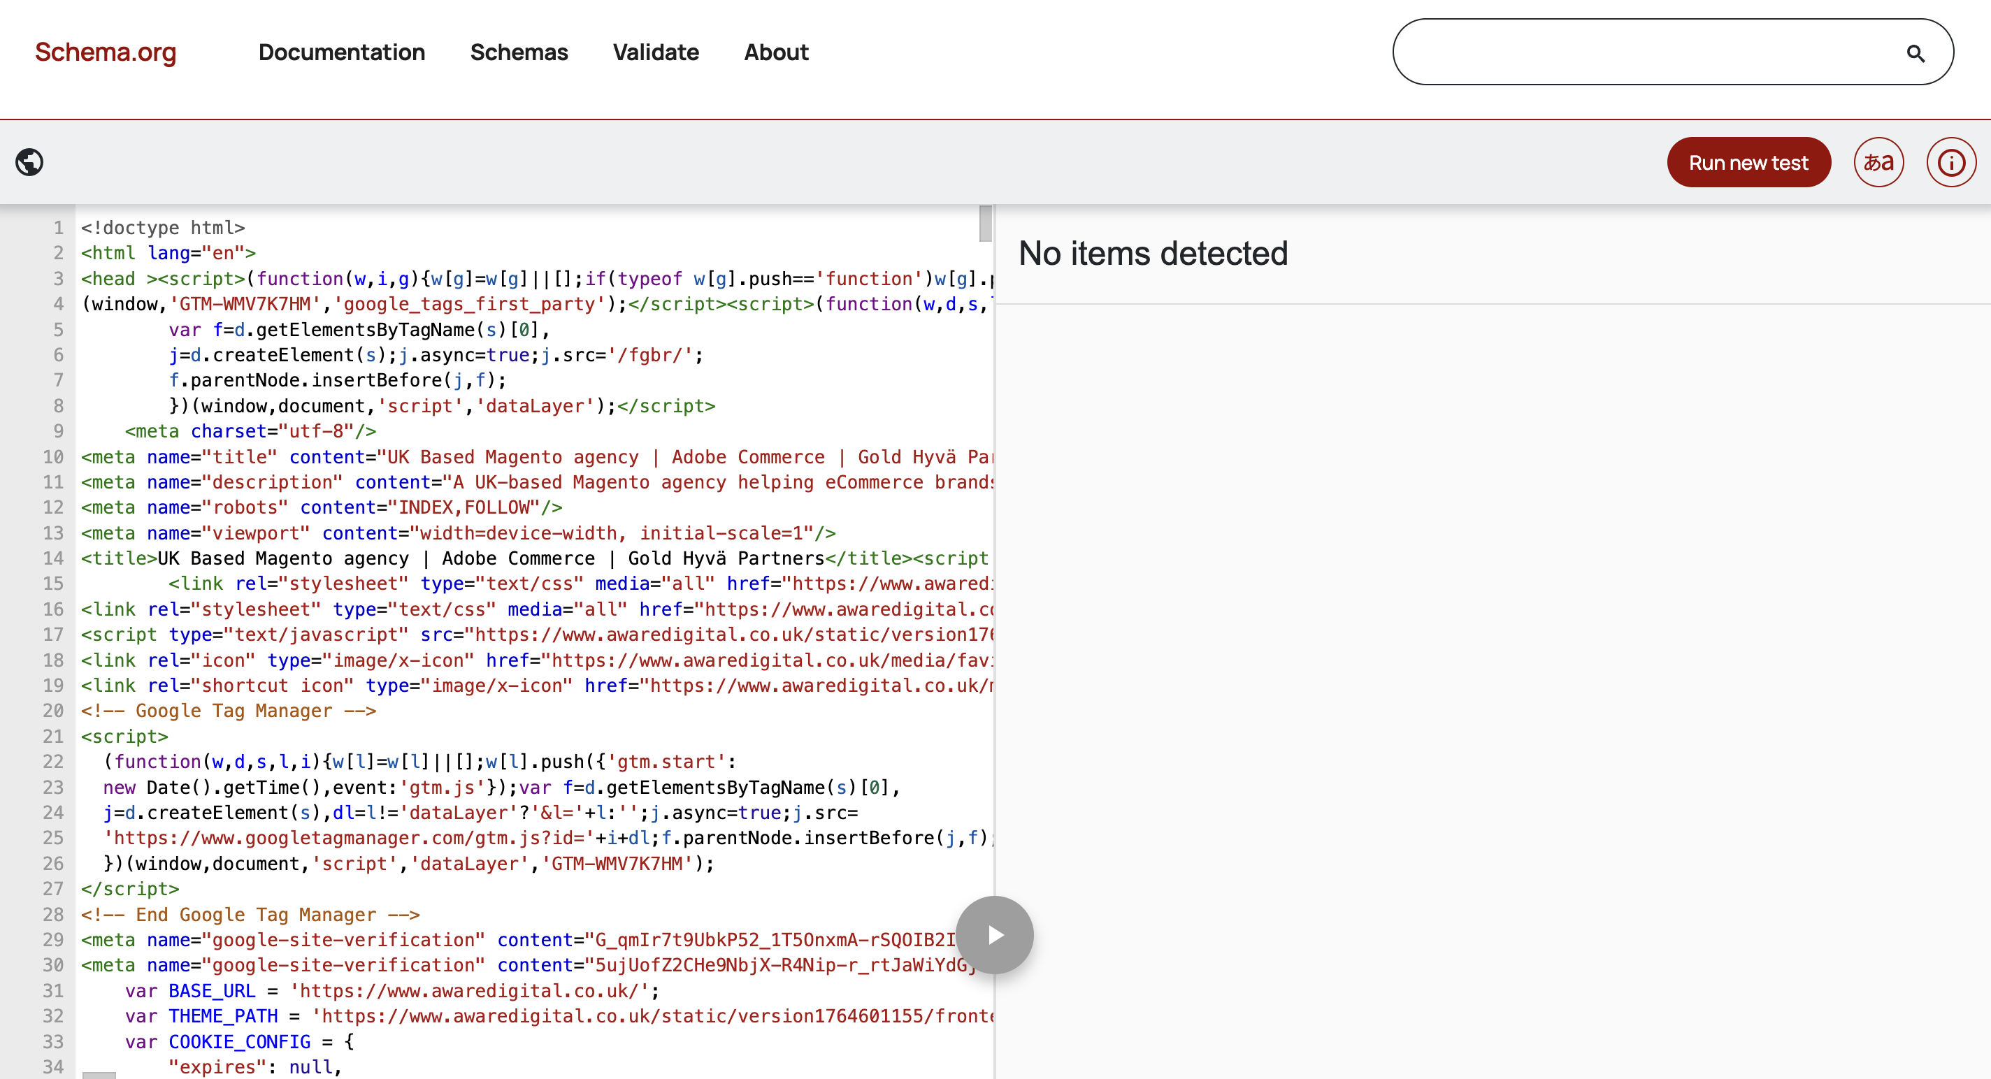Open the About menu

776,52
